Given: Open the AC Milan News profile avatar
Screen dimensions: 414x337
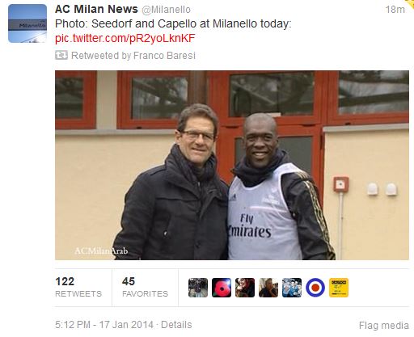Looking at the screenshot, I should click(x=27, y=23).
